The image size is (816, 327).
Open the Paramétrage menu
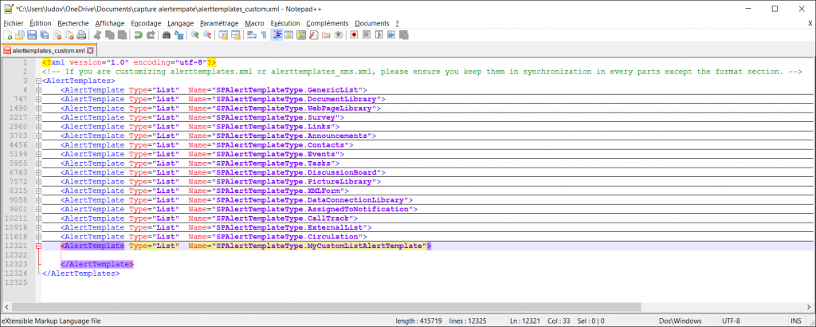219,23
